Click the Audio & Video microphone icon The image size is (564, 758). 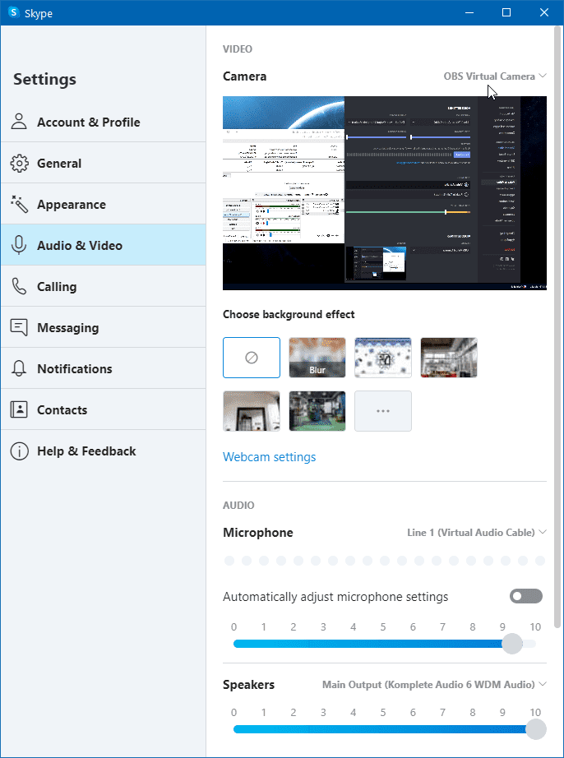[x=19, y=245]
